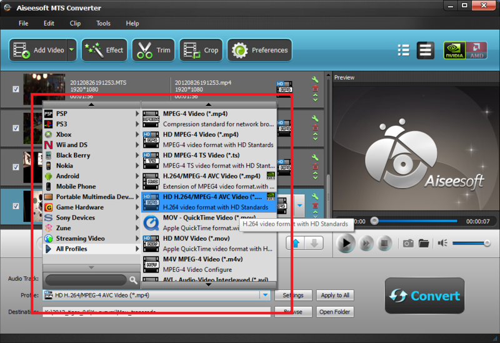The image size is (500, 343).
Task: Click the wrench settings icon of first video
Action: tap(315, 80)
